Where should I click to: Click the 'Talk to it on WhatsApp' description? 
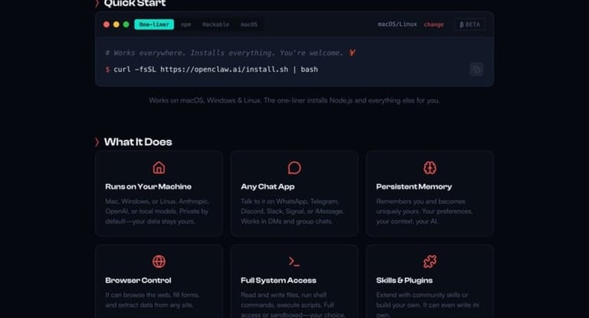pos(292,211)
